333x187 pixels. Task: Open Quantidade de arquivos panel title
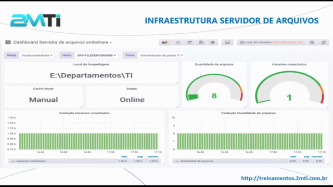(x=214, y=64)
